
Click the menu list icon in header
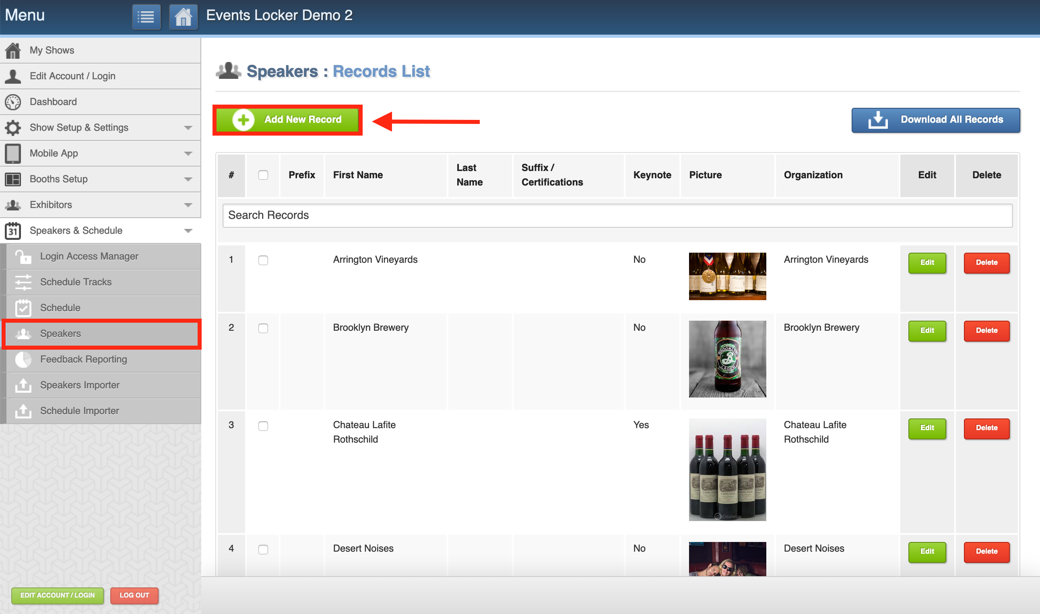pyautogui.click(x=146, y=17)
